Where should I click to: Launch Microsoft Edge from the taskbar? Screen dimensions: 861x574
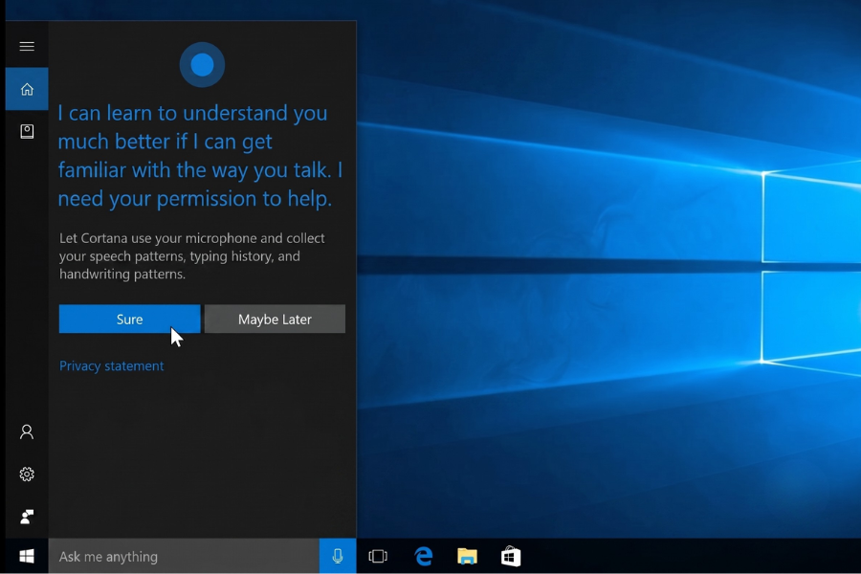(424, 557)
